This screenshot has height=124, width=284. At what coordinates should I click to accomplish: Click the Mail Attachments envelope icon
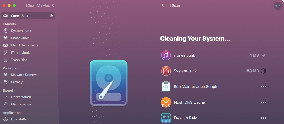coord(5,45)
